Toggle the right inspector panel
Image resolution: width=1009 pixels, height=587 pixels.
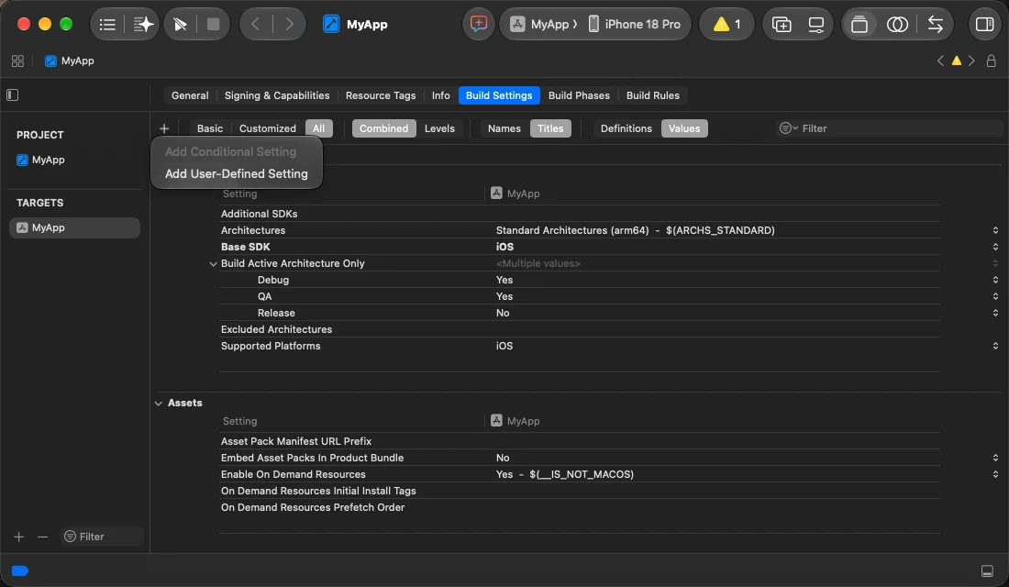(984, 25)
